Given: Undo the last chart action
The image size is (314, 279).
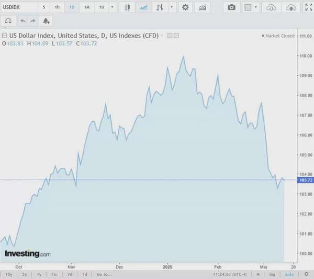Looking at the screenshot, I should [x=23, y=21].
